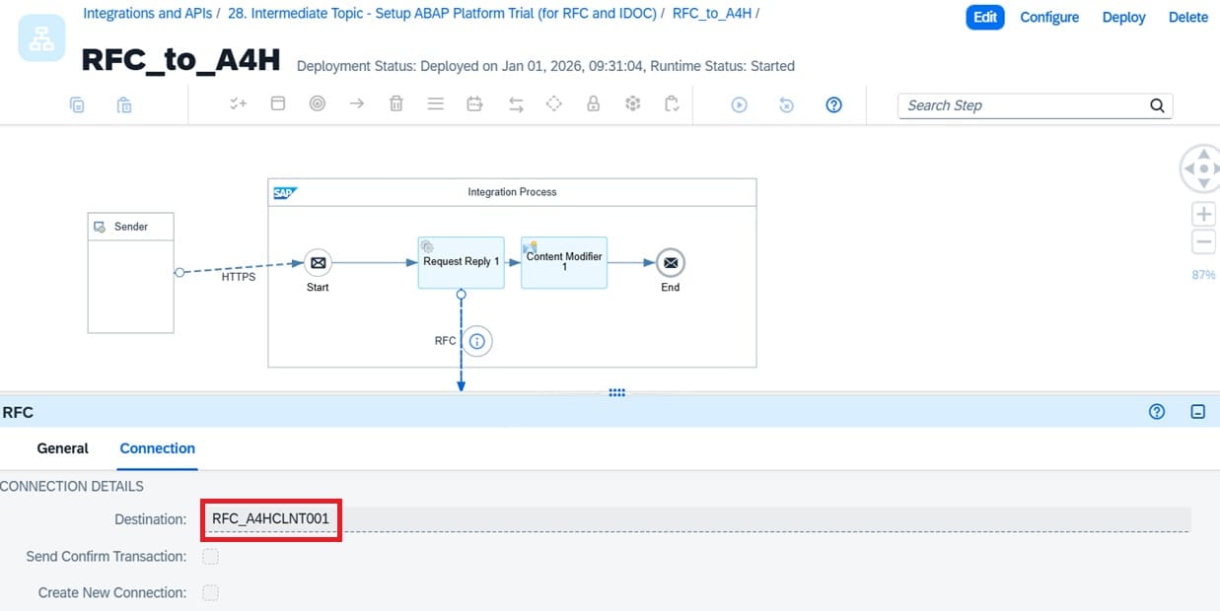Switch to the General tab
1220x611 pixels.
(63, 448)
